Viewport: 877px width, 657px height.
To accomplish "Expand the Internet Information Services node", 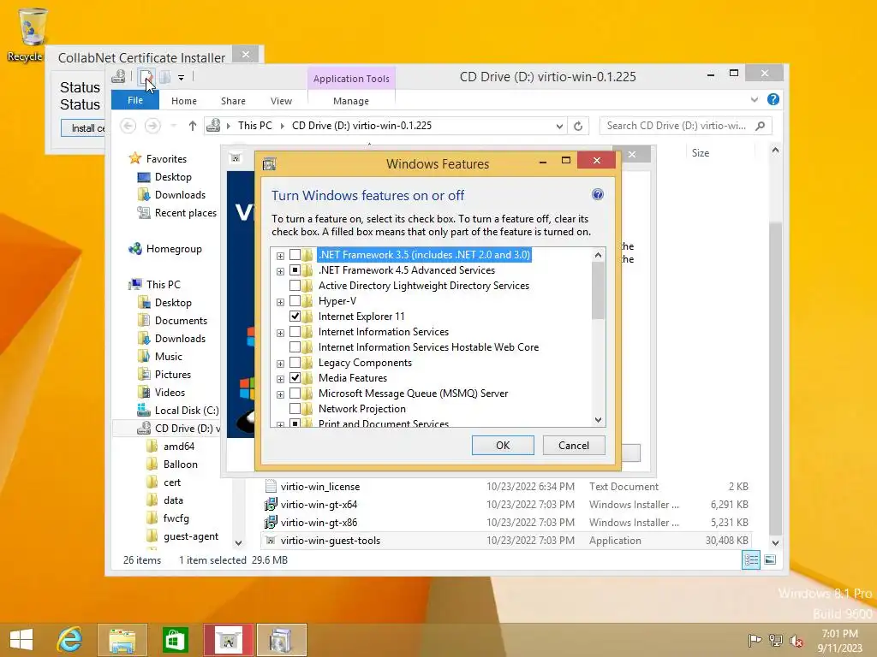I will pyautogui.click(x=280, y=333).
